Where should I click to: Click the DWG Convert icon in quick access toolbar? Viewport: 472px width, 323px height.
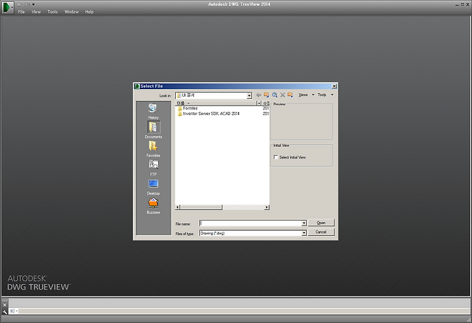[x=27, y=5]
